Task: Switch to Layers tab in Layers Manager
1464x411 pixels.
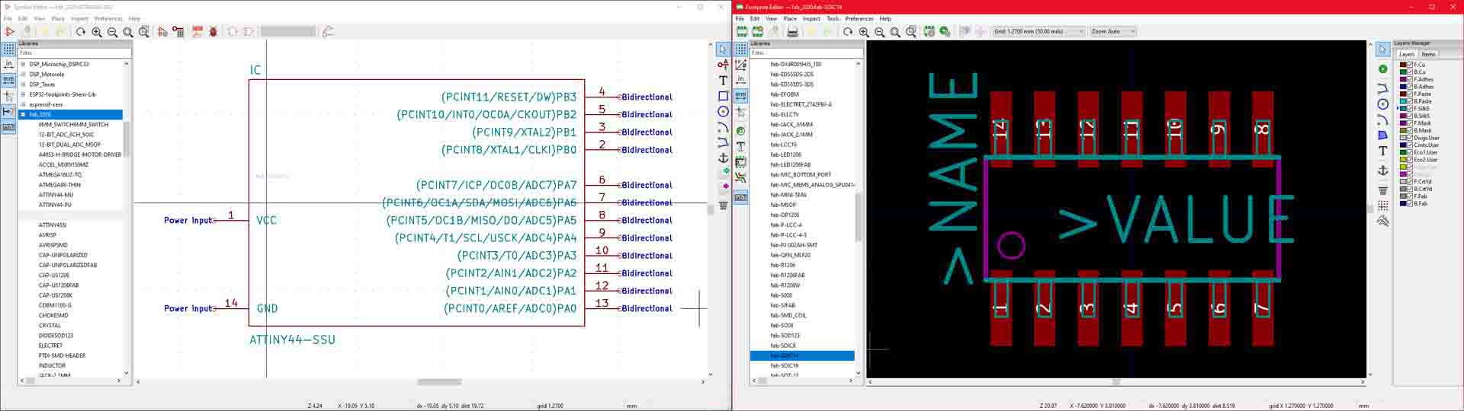Action: pyautogui.click(x=1407, y=54)
